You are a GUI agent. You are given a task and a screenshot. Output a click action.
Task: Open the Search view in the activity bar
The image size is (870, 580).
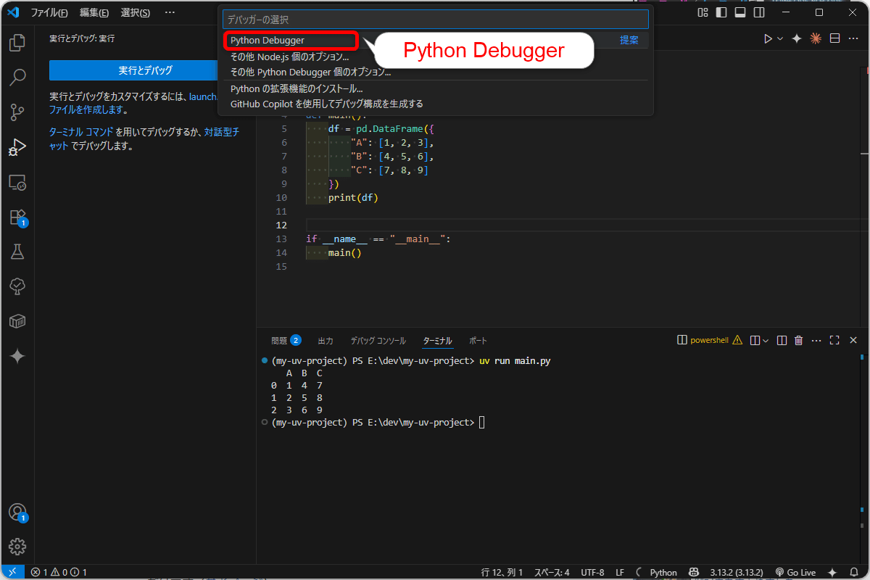17,78
